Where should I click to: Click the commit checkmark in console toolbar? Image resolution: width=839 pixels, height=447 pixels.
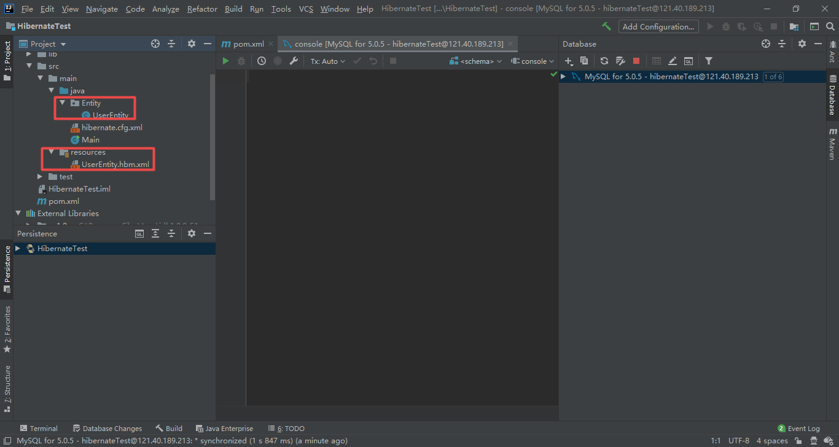click(x=357, y=61)
